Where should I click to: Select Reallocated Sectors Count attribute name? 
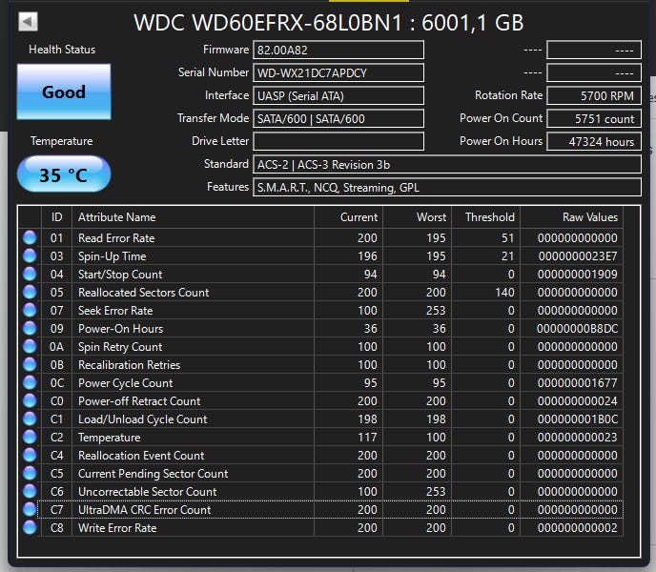click(x=143, y=293)
